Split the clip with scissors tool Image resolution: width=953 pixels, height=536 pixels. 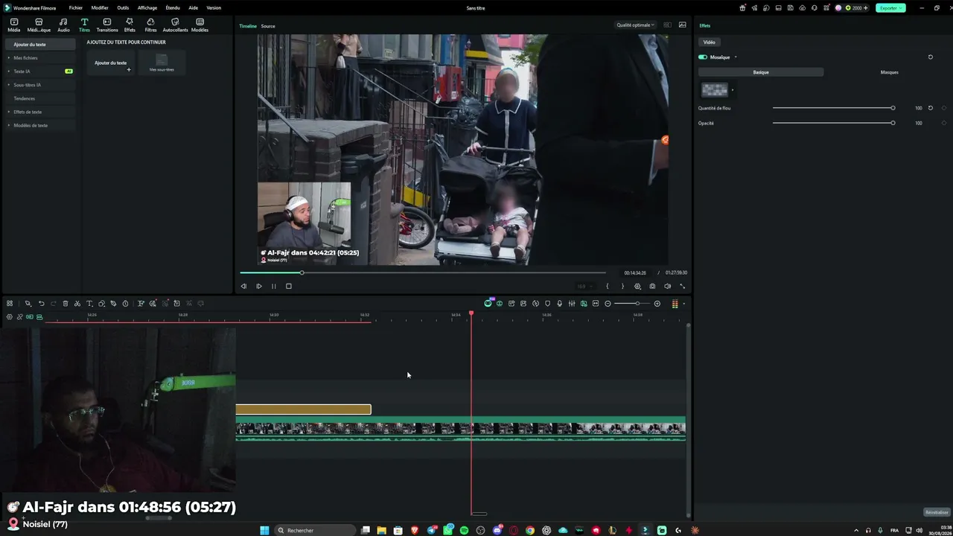pyautogui.click(x=77, y=304)
